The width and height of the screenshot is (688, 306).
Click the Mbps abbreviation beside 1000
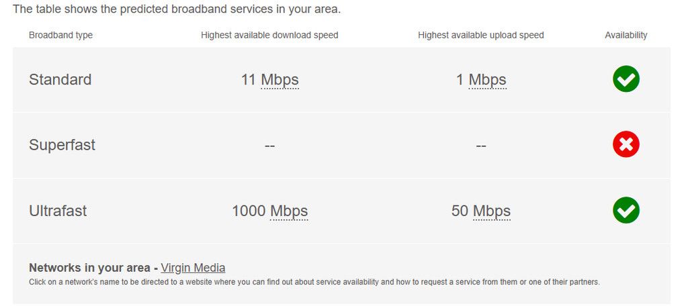click(289, 211)
